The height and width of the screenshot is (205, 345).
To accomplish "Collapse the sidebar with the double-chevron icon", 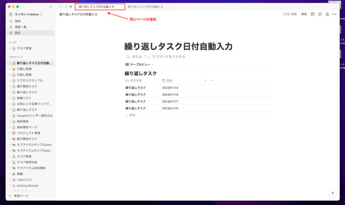I will [x=51, y=7].
